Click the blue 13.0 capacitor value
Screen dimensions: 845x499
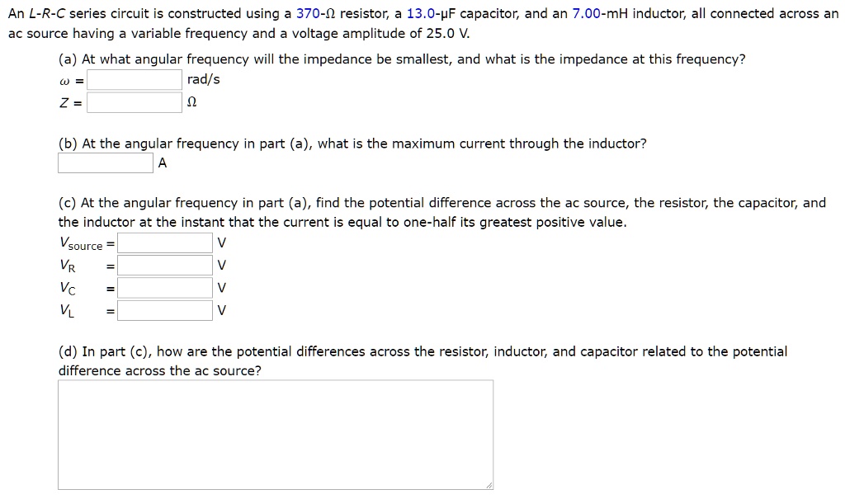420,13
